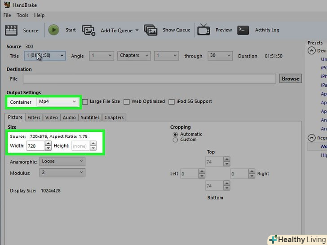Switch to the Picture tab
327x245 pixels.
[15, 117]
